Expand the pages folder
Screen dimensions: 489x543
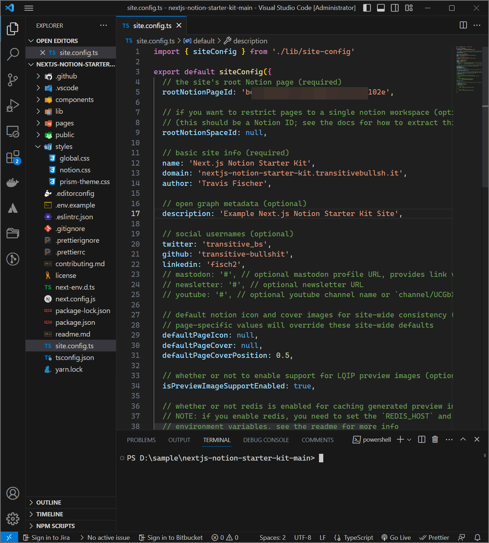(71, 123)
